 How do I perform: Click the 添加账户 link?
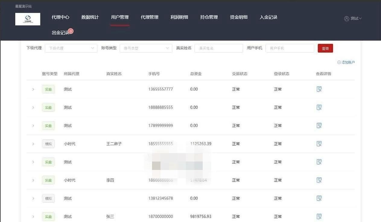pos(346,63)
